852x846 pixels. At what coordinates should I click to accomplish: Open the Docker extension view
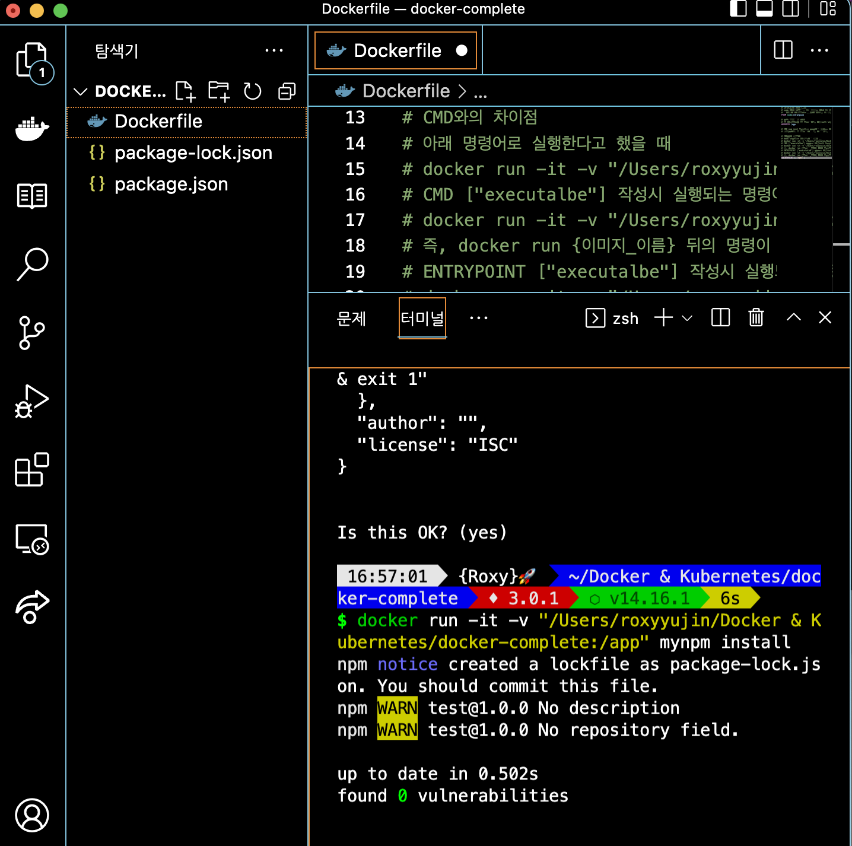pyautogui.click(x=33, y=128)
